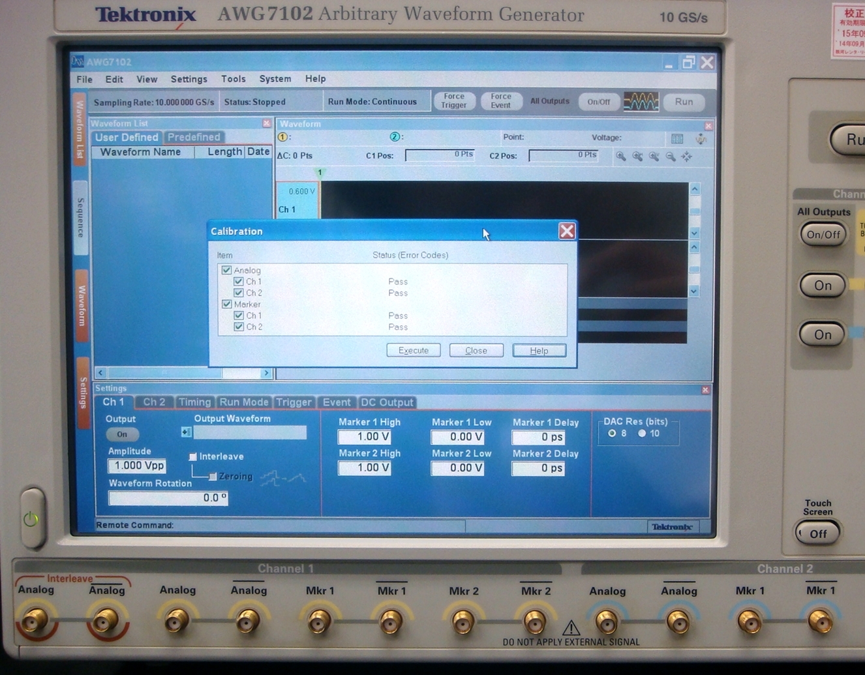This screenshot has height=675, width=865.
Task: Open the View menu
Action: pos(147,80)
